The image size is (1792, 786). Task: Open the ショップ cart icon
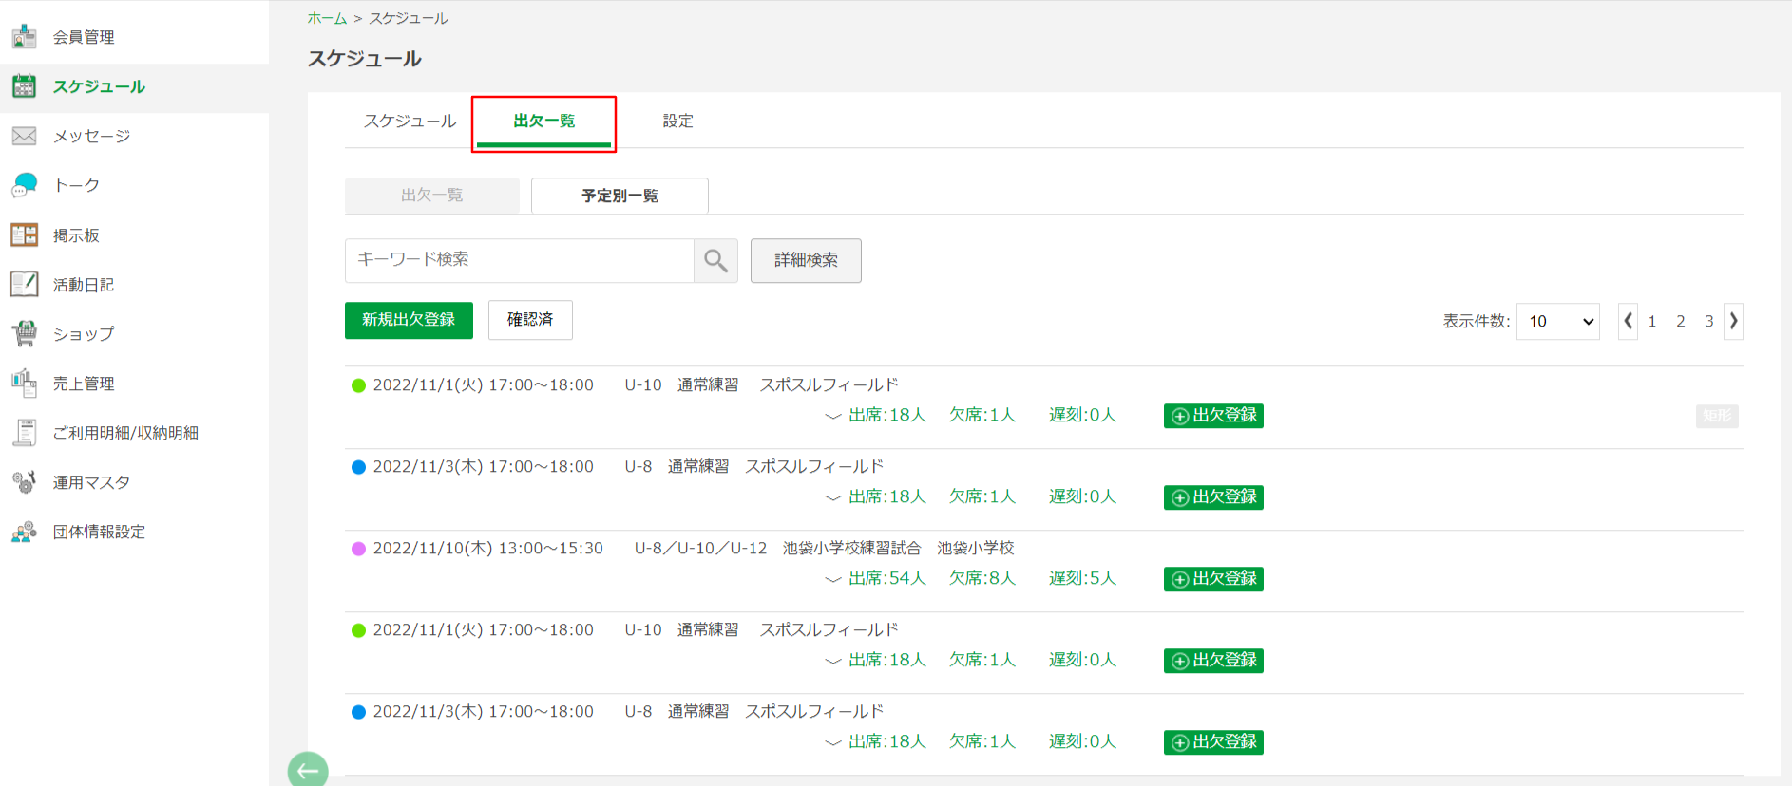click(x=24, y=333)
